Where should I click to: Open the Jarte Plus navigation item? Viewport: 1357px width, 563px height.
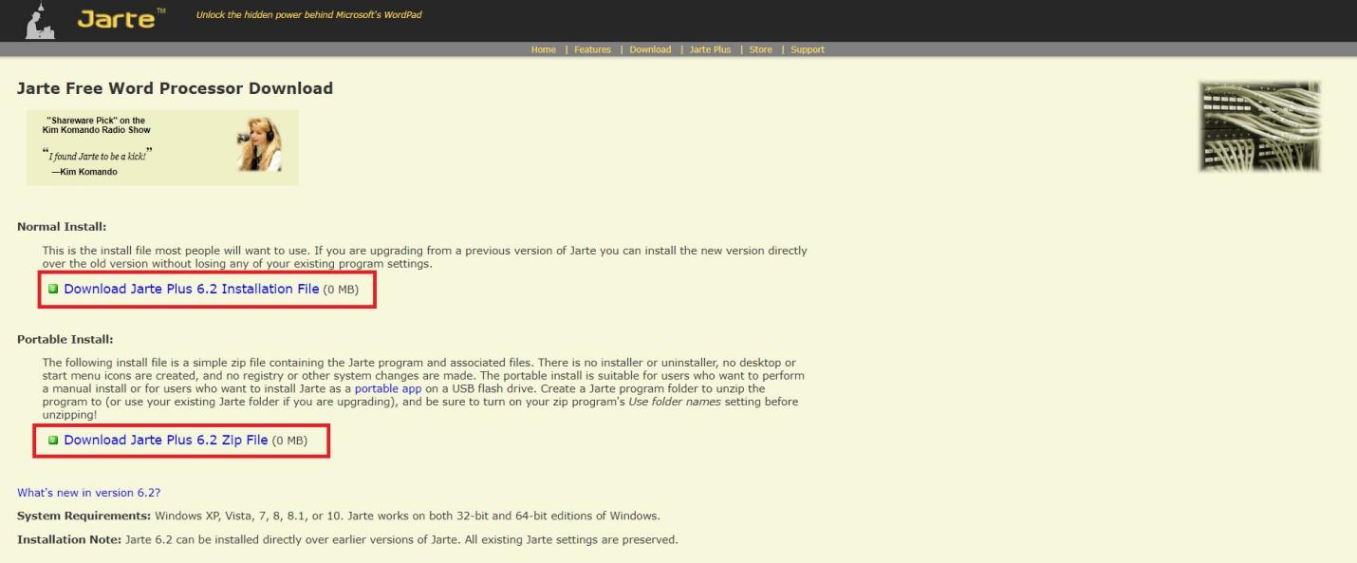coord(710,49)
